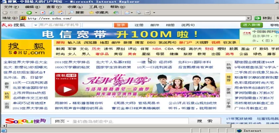
Task: Click in the Sogou search input box
Action: tap(130, 121)
